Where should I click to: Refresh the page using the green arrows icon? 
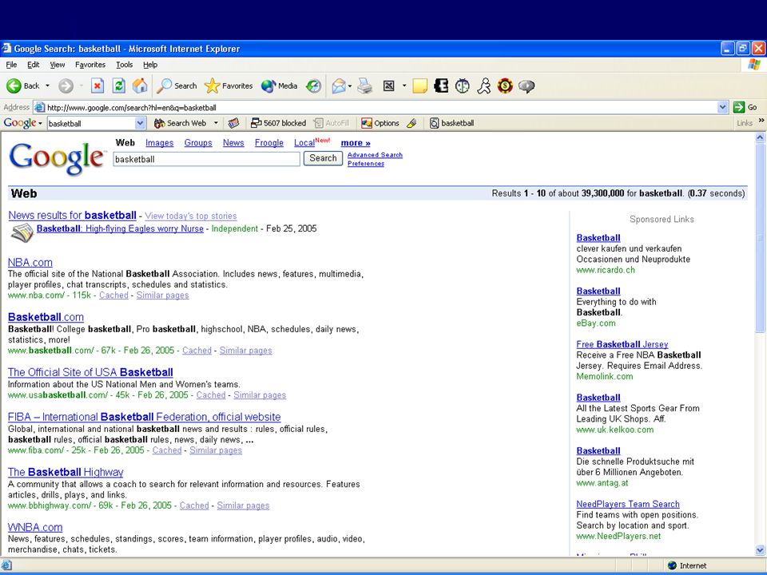click(x=118, y=86)
